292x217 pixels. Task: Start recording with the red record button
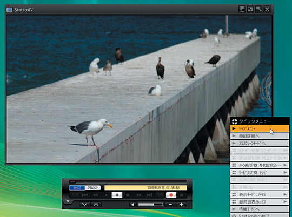171,195
